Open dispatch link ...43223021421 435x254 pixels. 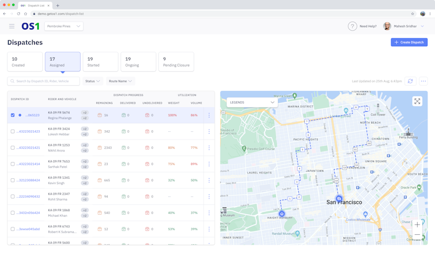(x=28, y=148)
